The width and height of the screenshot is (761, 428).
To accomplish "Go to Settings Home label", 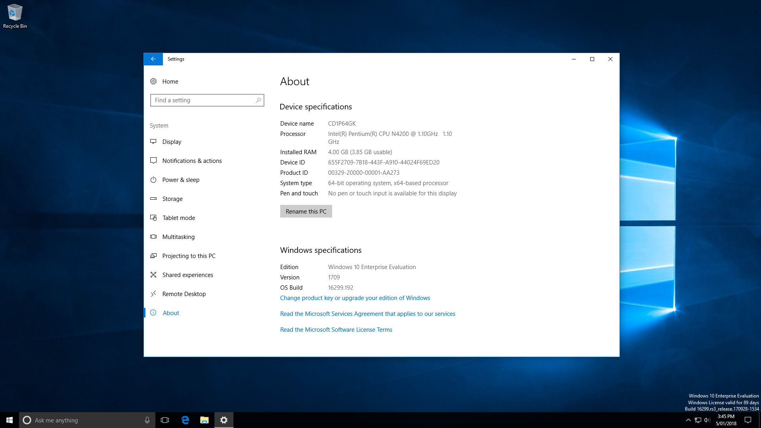I will (x=170, y=82).
